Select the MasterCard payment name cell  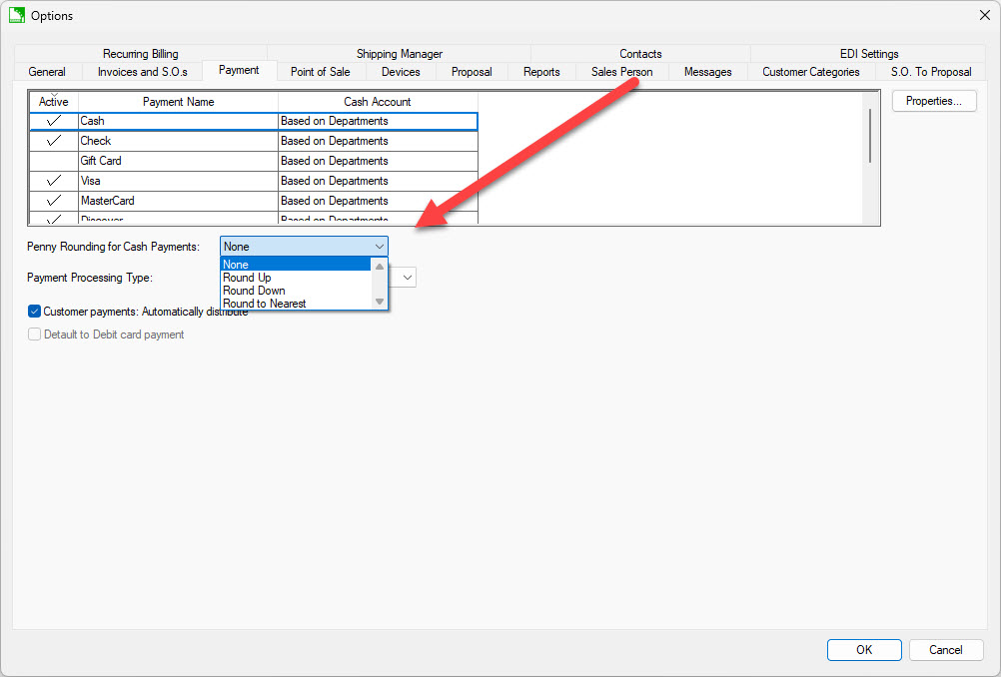click(178, 201)
